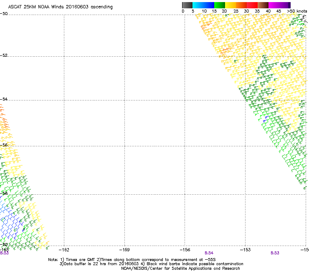Select the cyan-blue 5-15 knots color segment
Screen dimensions: 309x271
[203, 5]
